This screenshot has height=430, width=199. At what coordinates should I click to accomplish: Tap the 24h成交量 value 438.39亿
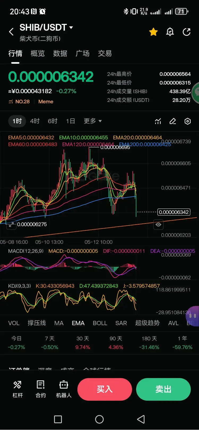pyautogui.click(x=180, y=92)
